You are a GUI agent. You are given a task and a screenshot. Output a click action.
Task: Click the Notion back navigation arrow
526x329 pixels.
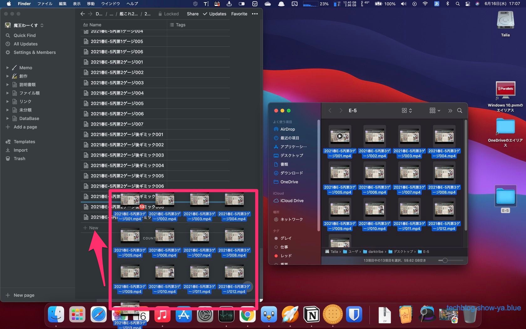tap(82, 14)
